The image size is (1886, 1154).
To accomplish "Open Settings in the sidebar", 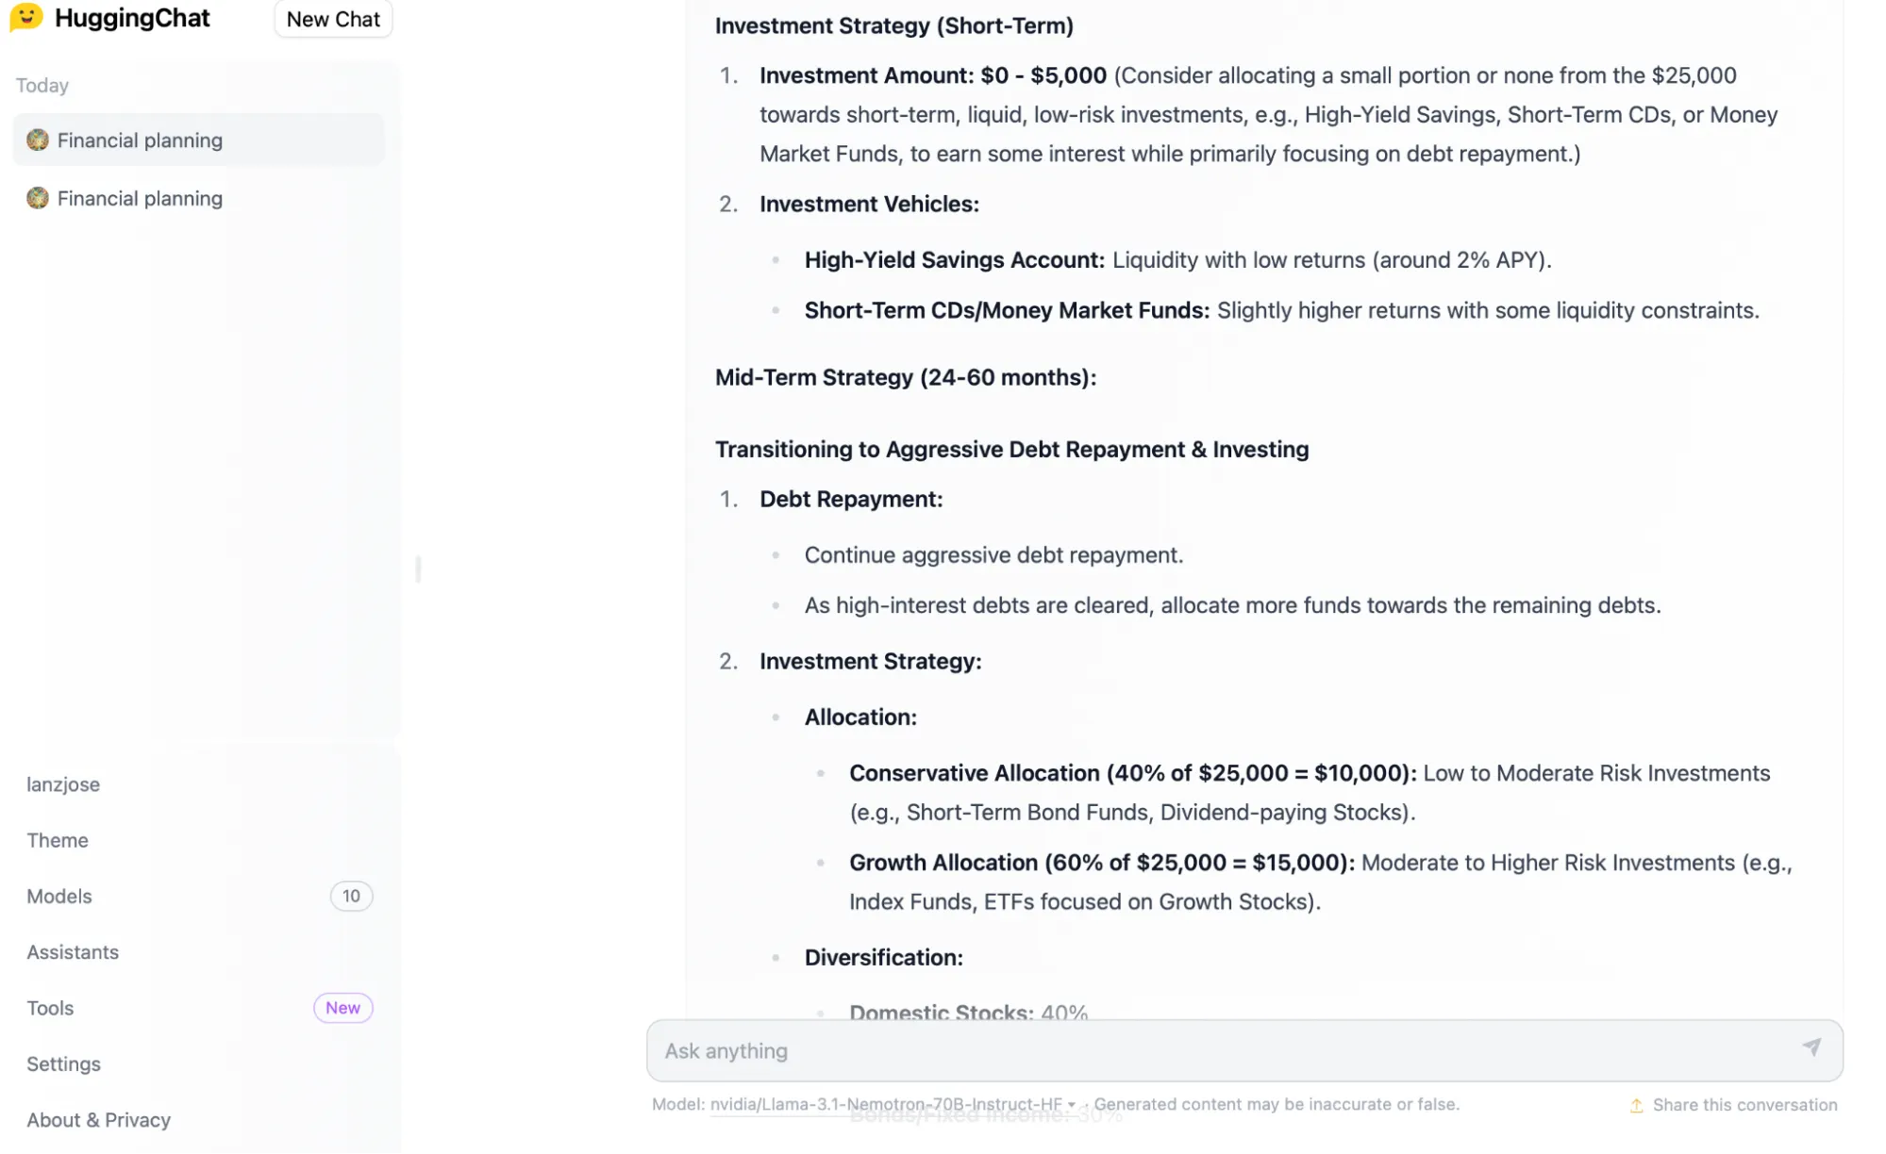I will click(x=63, y=1063).
